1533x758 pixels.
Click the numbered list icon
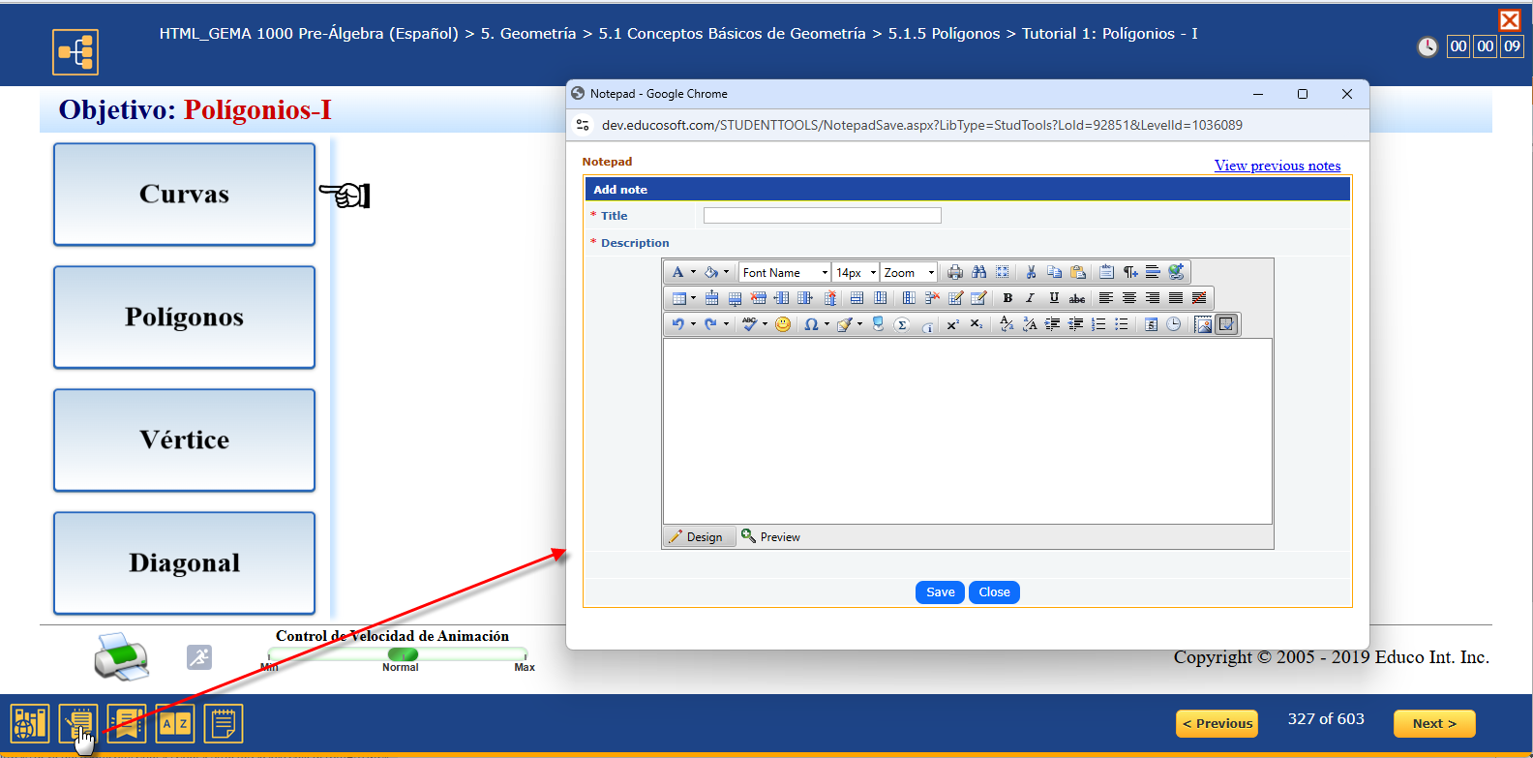[x=1098, y=324]
